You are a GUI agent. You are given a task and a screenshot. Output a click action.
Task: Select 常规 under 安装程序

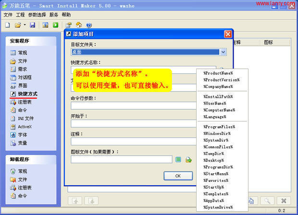click(x=19, y=53)
